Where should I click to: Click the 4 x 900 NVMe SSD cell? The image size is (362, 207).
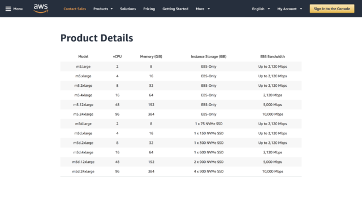pyautogui.click(x=209, y=171)
